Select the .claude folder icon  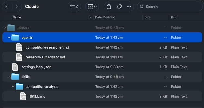[11, 28]
